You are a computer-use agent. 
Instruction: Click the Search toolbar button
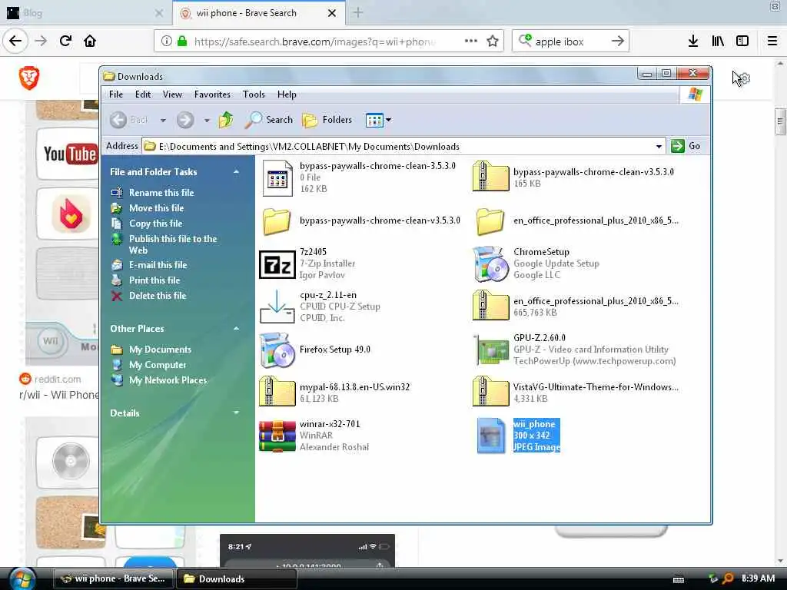(269, 120)
